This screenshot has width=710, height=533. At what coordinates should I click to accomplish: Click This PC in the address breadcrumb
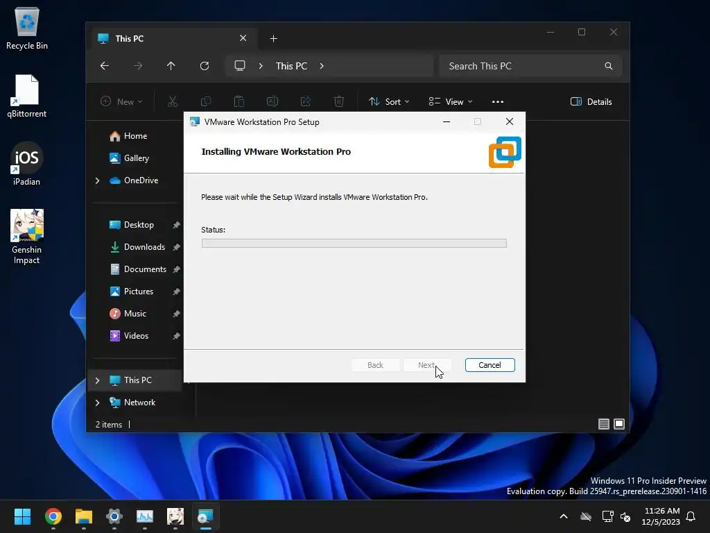click(291, 66)
